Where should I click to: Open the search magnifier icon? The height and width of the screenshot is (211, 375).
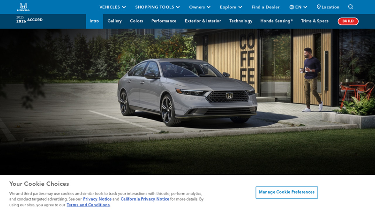click(350, 7)
